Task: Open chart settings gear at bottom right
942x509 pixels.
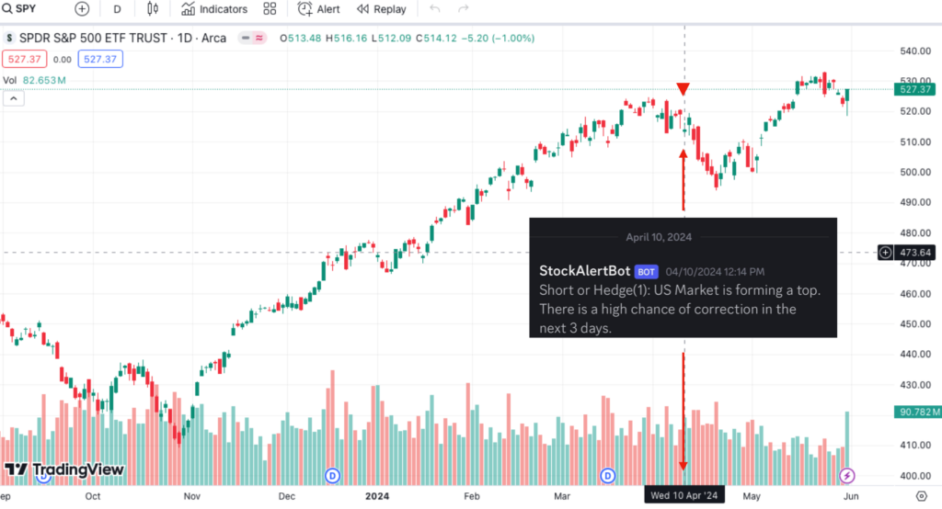Action: coord(922,496)
